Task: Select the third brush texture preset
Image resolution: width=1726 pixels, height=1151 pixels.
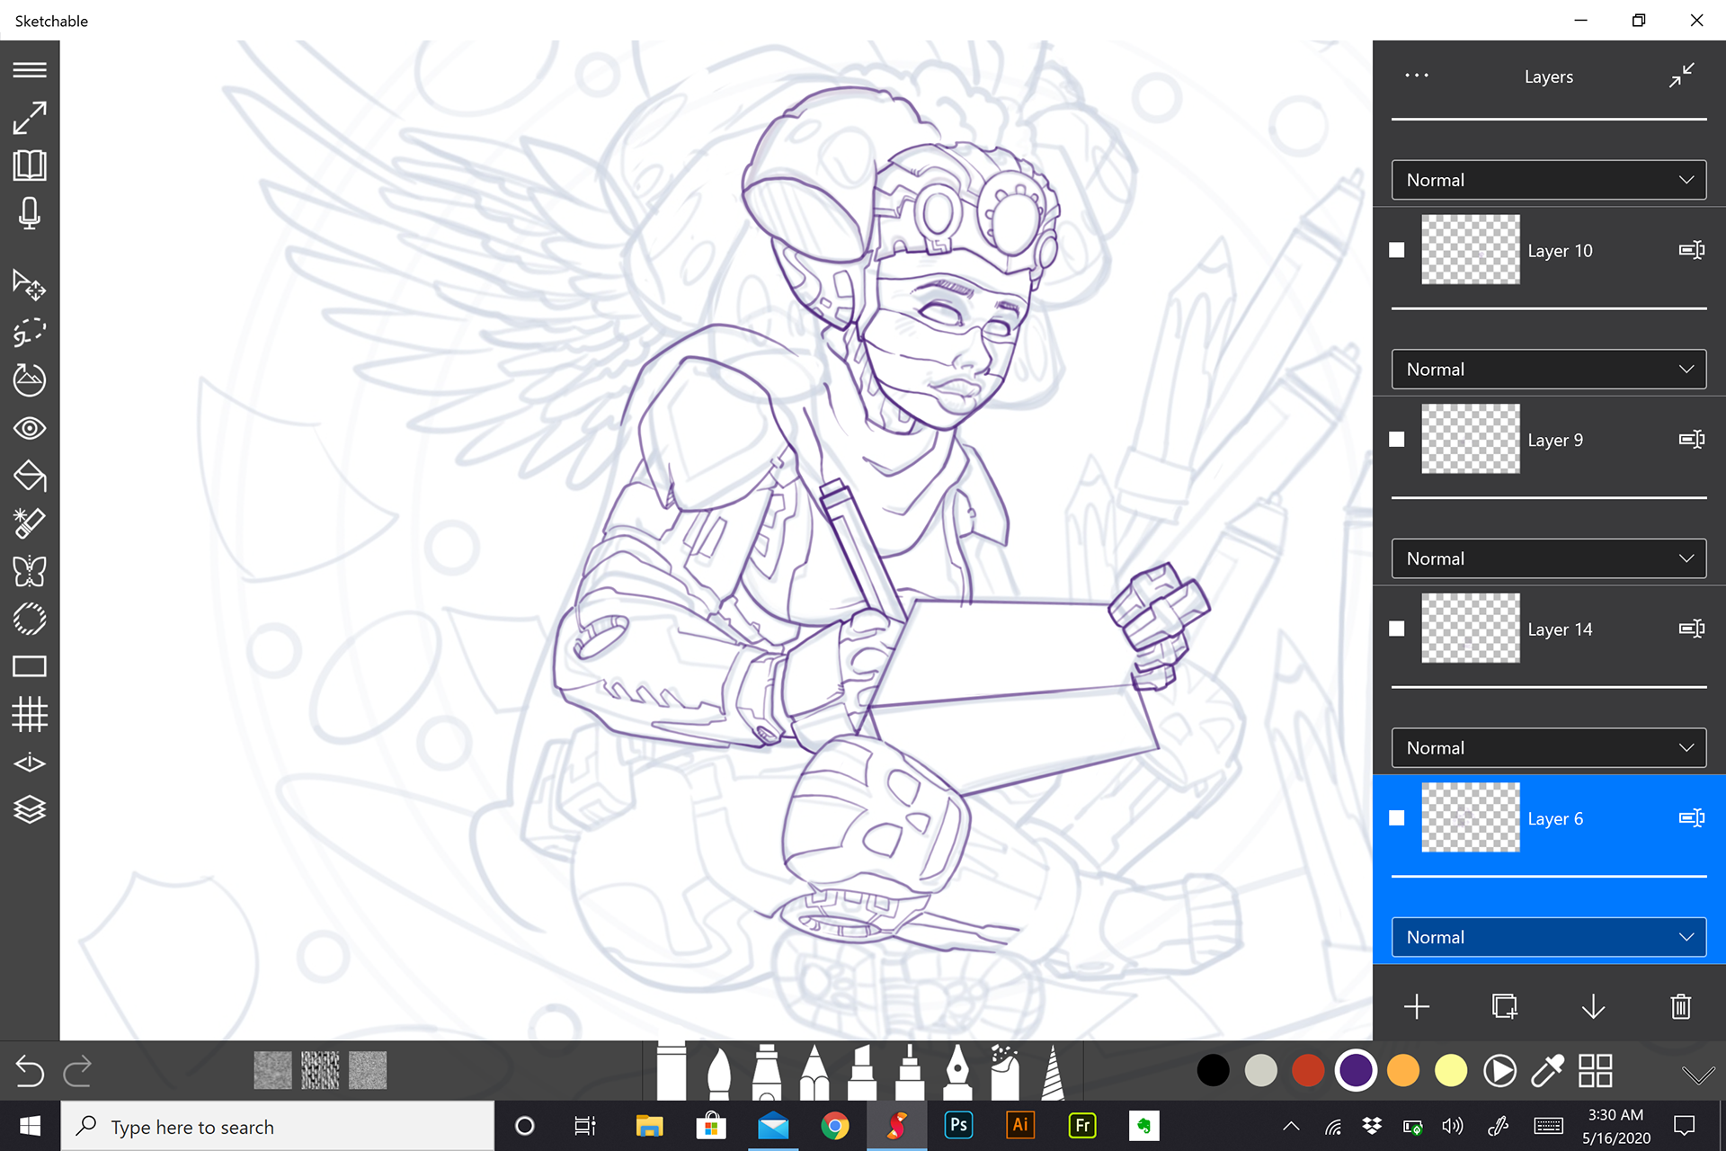Action: pos(368,1071)
